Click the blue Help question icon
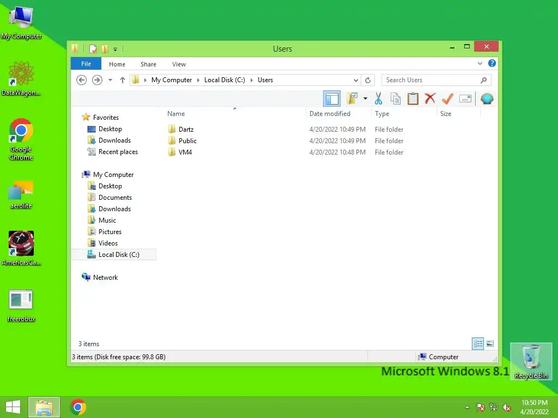Screen dimensions: 558x418 pyautogui.click(x=492, y=63)
